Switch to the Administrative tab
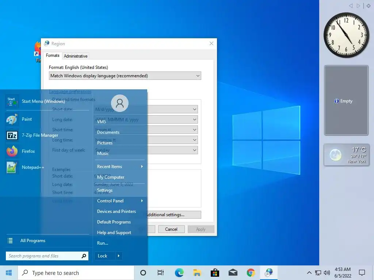Screen dimensions: 374x280 (76, 56)
